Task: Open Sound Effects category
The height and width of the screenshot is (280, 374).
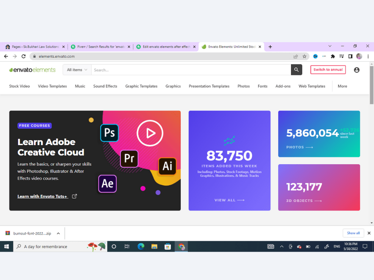Action: pos(105,86)
